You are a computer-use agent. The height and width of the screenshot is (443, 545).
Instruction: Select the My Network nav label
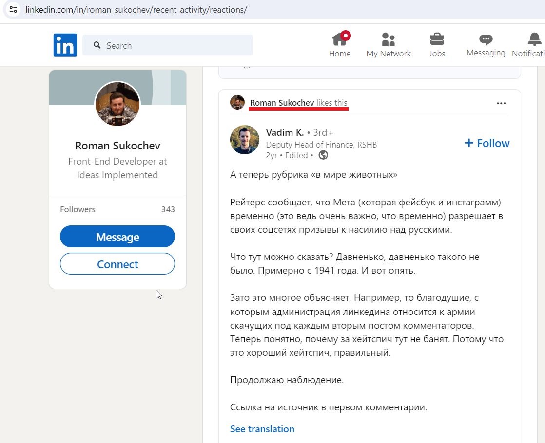[388, 54]
